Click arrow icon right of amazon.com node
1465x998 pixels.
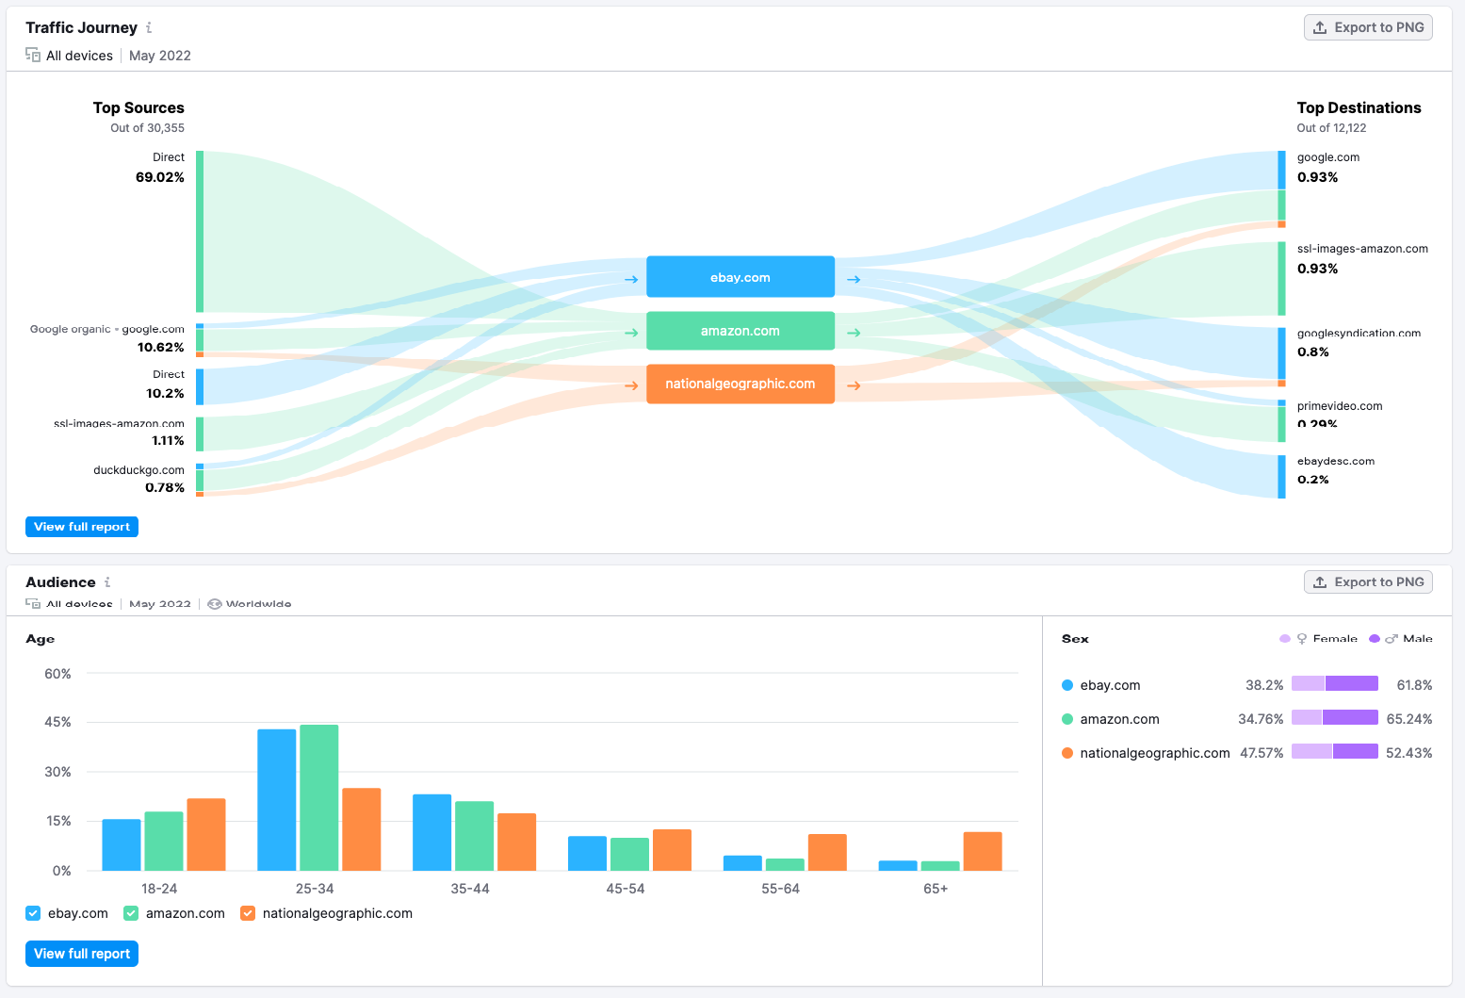click(x=853, y=333)
